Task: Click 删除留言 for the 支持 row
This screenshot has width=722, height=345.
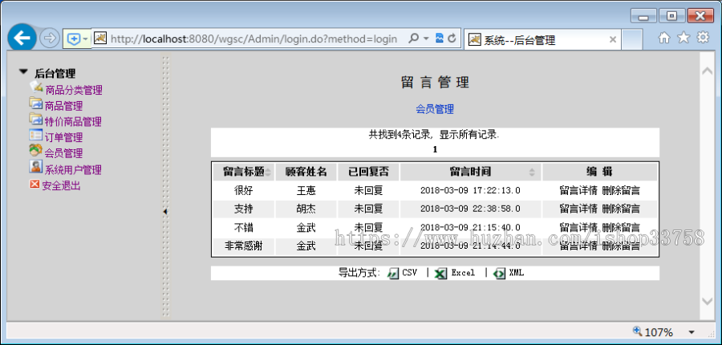Action: point(621,209)
